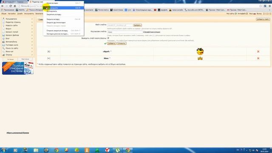272x153 pixels.
Task: Click the browser reload icon
Action: click(x=11, y=6)
